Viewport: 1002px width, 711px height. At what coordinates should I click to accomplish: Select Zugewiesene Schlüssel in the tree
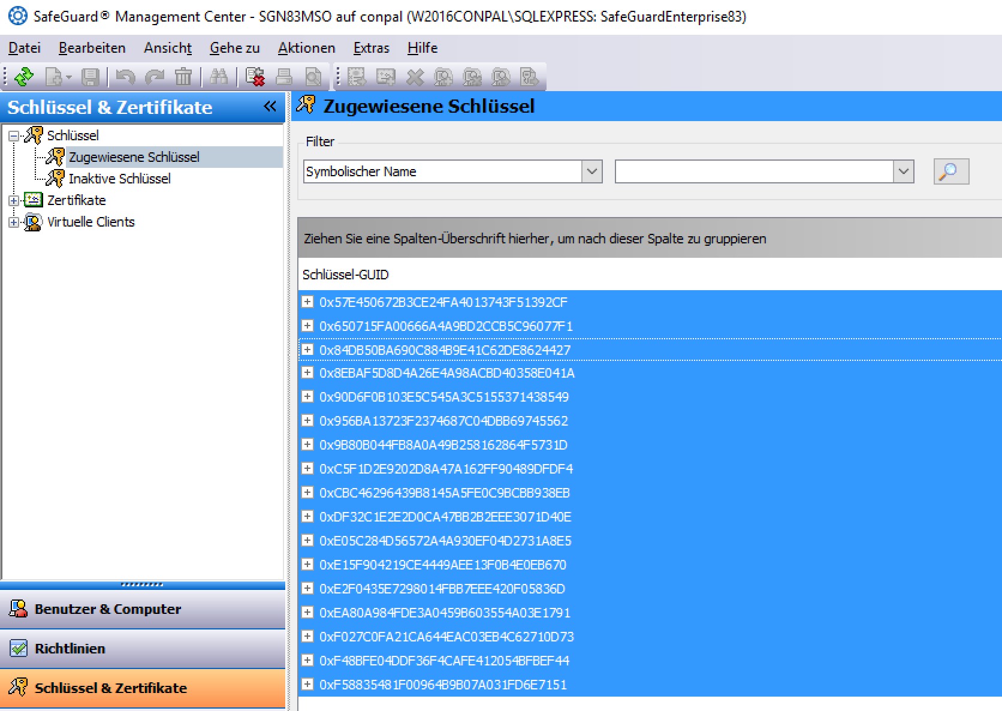(x=134, y=157)
